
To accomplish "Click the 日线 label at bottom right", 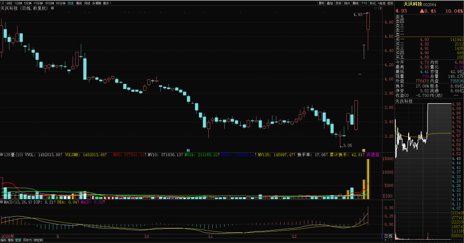I will (388, 236).
